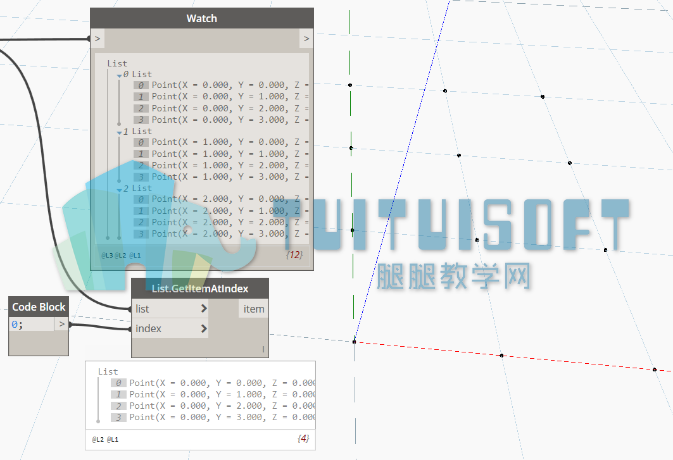Collapse the '2 List' sublist in Watch
Image resolution: width=673 pixels, height=460 pixels.
(x=119, y=190)
